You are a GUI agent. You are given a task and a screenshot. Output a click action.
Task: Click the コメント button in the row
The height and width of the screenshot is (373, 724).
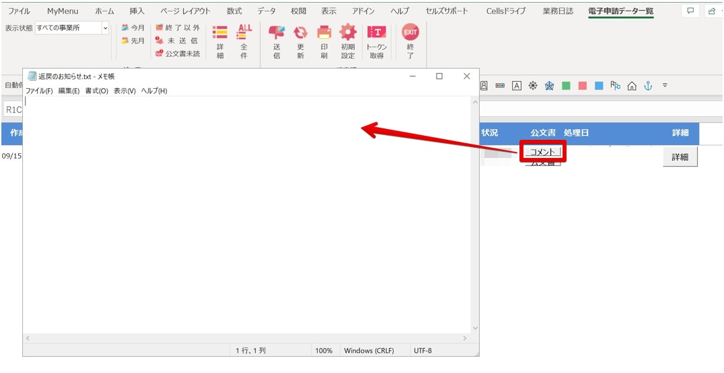(x=542, y=152)
